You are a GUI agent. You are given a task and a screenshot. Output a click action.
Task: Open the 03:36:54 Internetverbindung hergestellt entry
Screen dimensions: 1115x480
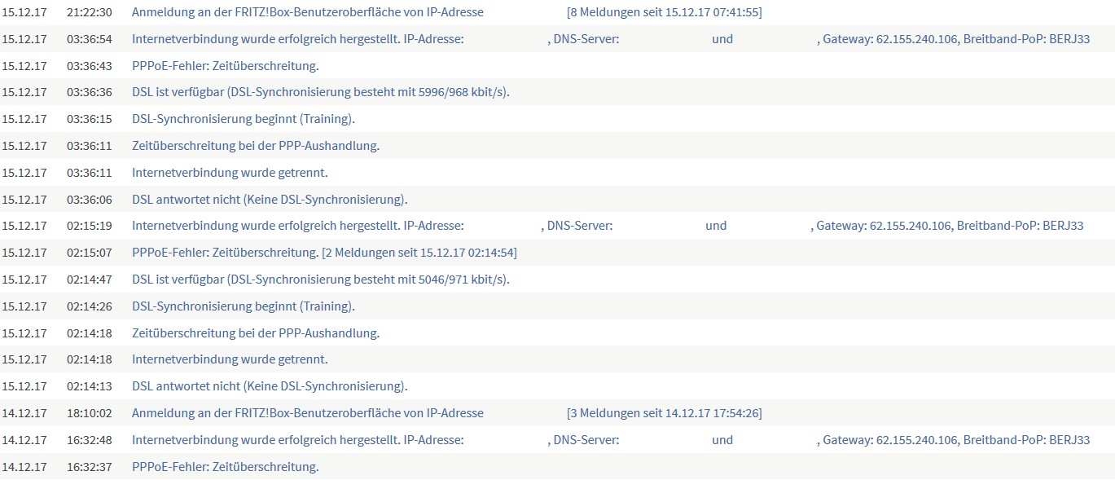pos(297,39)
